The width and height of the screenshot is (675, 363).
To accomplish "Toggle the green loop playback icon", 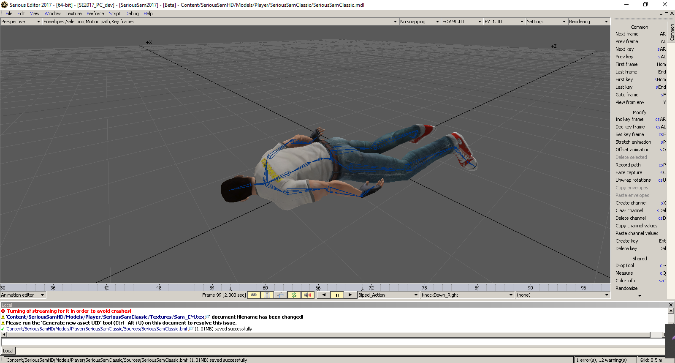I will pos(294,295).
